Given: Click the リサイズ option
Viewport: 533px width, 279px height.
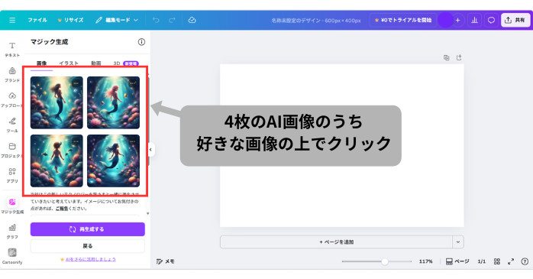Looking at the screenshot, I should click(x=70, y=20).
